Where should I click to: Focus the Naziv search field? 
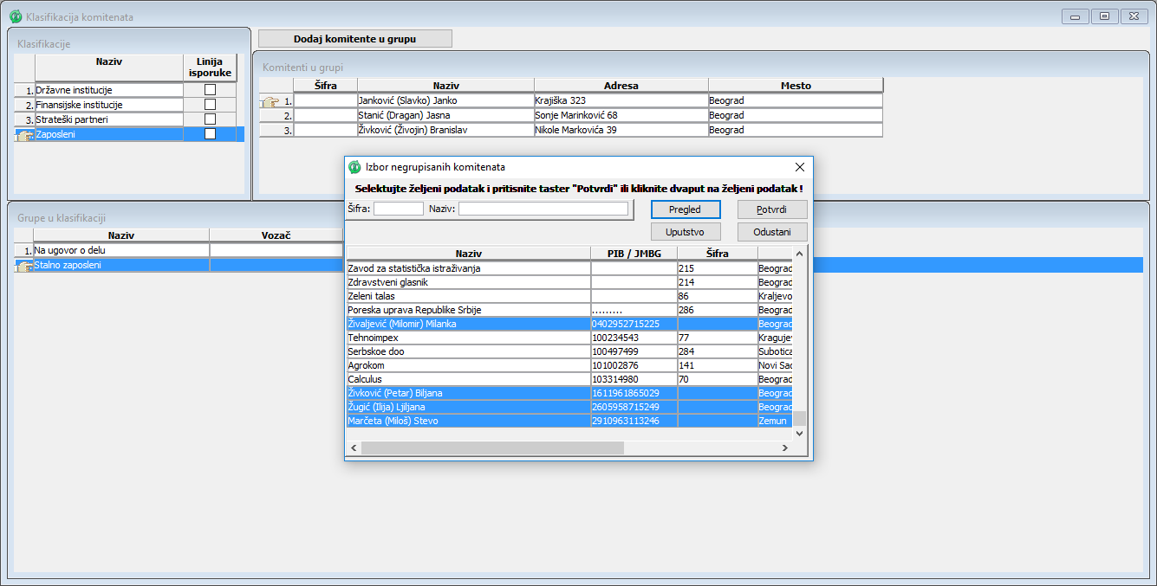543,209
